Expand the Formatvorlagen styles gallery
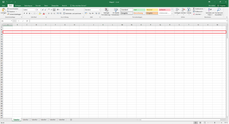This screenshot has width=229, height=124. click(172, 14)
